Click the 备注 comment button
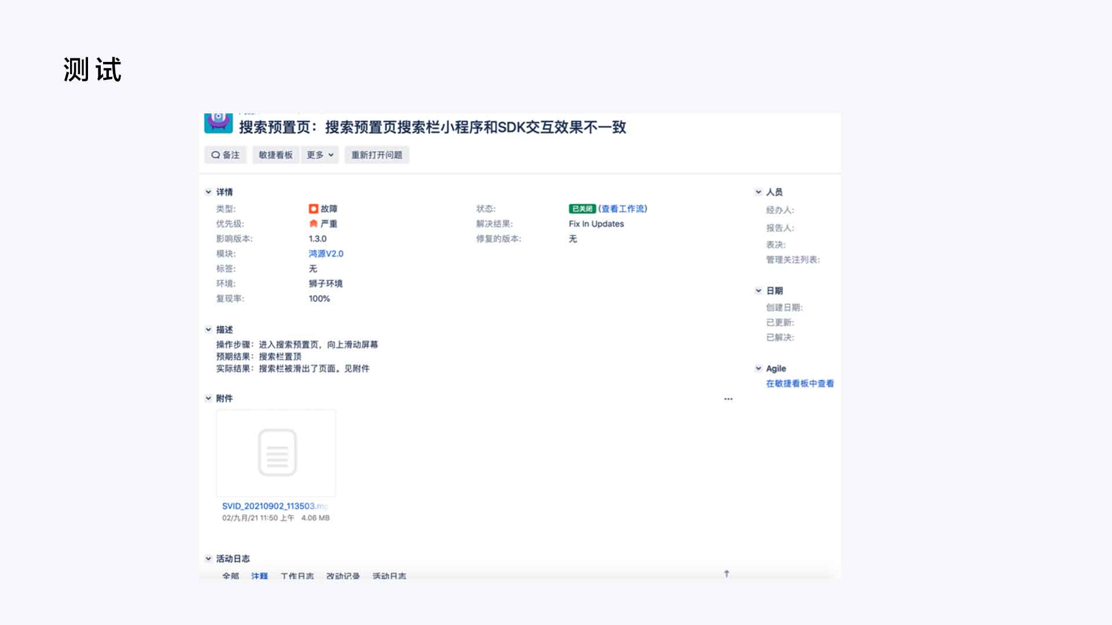Screen dimensions: 1112x625 pyautogui.click(x=225, y=155)
